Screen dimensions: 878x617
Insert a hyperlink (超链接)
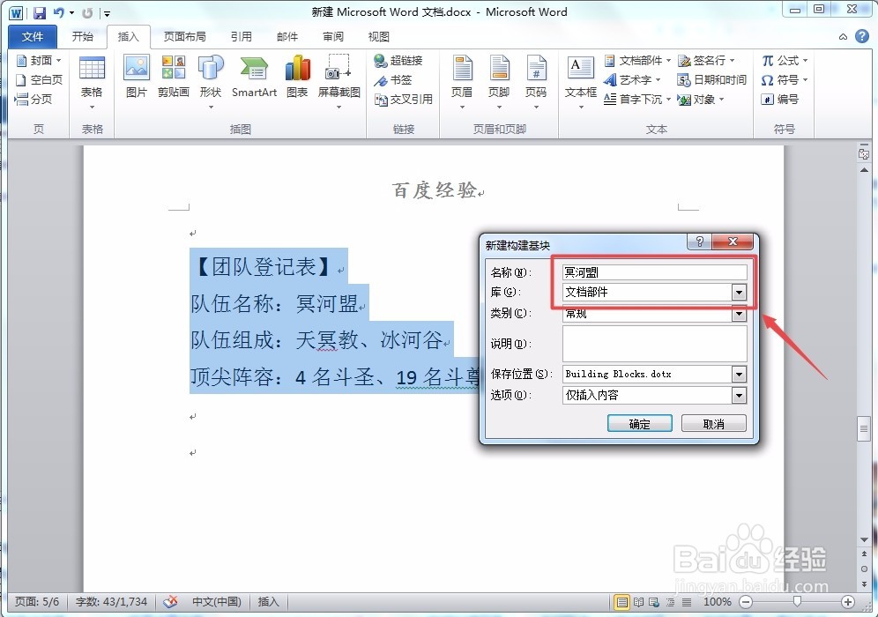[398, 60]
